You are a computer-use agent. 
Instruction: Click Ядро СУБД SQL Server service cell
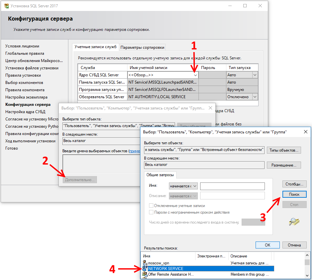pos(102,75)
